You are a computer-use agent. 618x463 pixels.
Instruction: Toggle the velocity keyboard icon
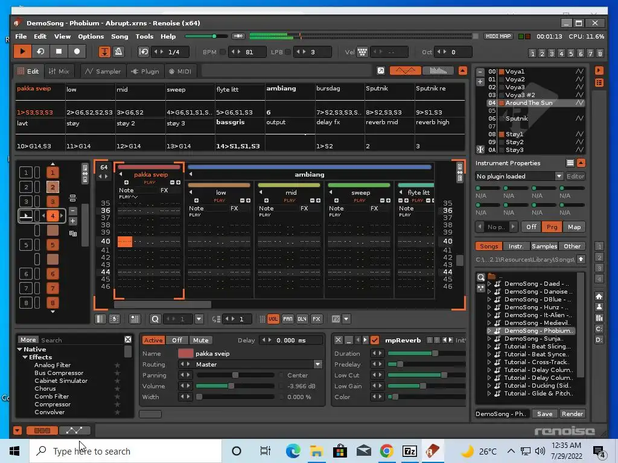tap(362, 52)
